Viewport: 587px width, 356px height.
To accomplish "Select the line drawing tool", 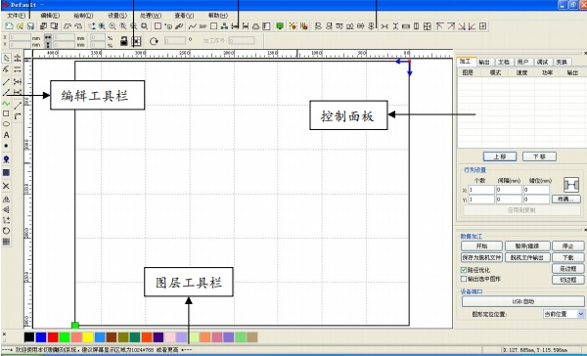I will (x=7, y=81).
